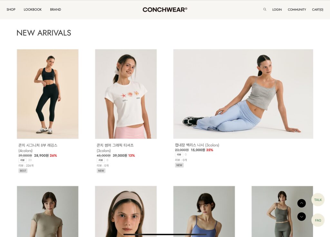Image resolution: width=330 pixels, height=237 pixels.
Task: View the CART(0) page
Action: [317, 9]
